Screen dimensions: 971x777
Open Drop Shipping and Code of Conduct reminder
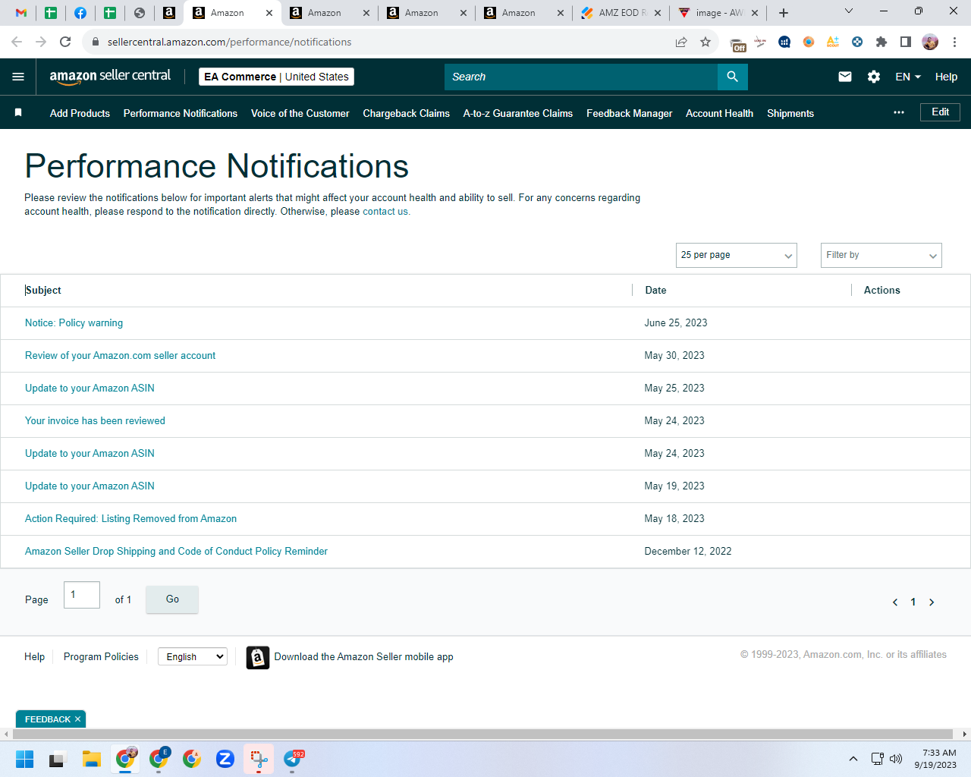click(176, 552)
